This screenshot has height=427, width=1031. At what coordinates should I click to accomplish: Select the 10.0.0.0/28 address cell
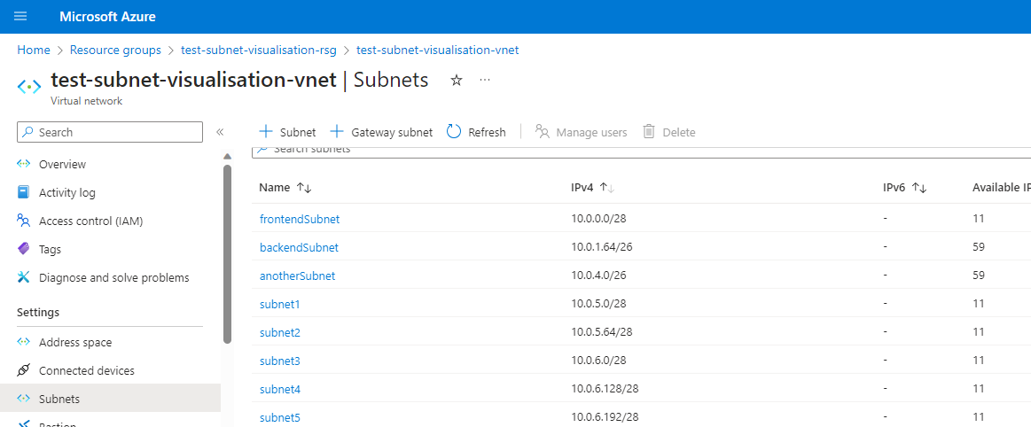click(598, 220)
